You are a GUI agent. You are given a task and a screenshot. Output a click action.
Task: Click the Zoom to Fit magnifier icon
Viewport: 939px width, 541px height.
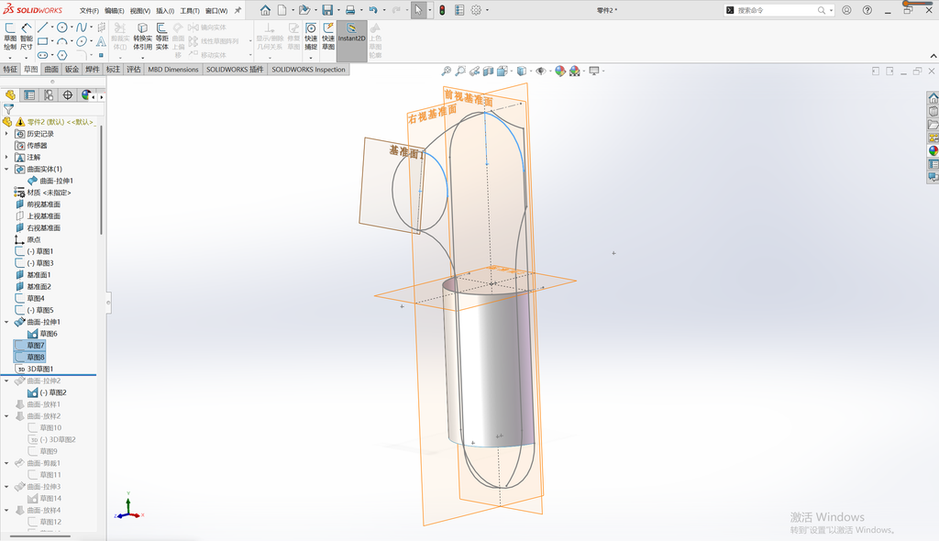[x=447, y=72]
